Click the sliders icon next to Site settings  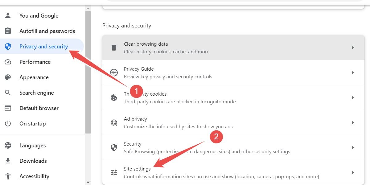point(114,172)
